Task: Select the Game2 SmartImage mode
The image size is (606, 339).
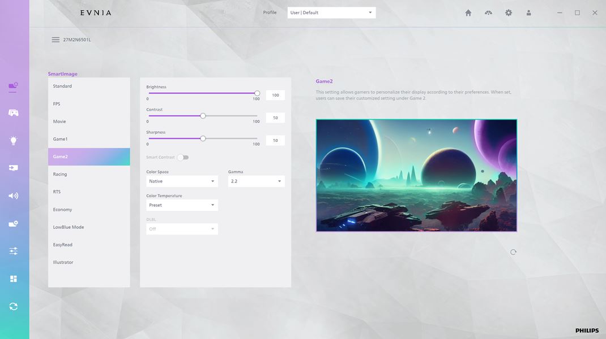Action: (x=89, y=157)
